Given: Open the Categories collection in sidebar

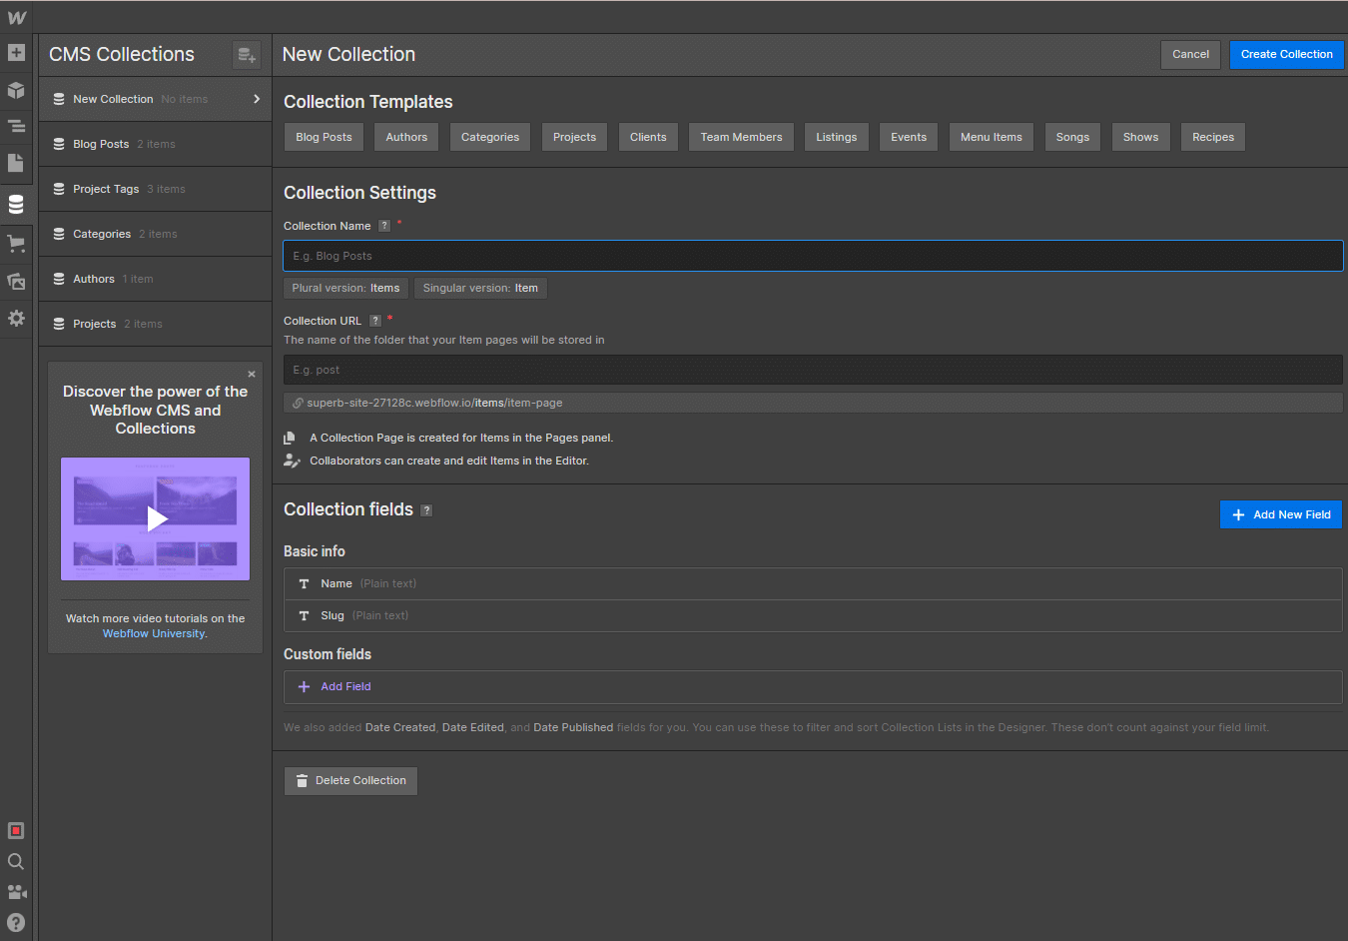Looking at the screenshot, I should click(155, 234).
